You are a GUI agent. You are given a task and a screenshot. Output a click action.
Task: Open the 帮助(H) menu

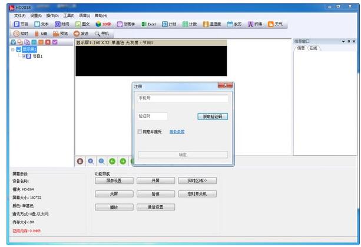coord(101,16)
